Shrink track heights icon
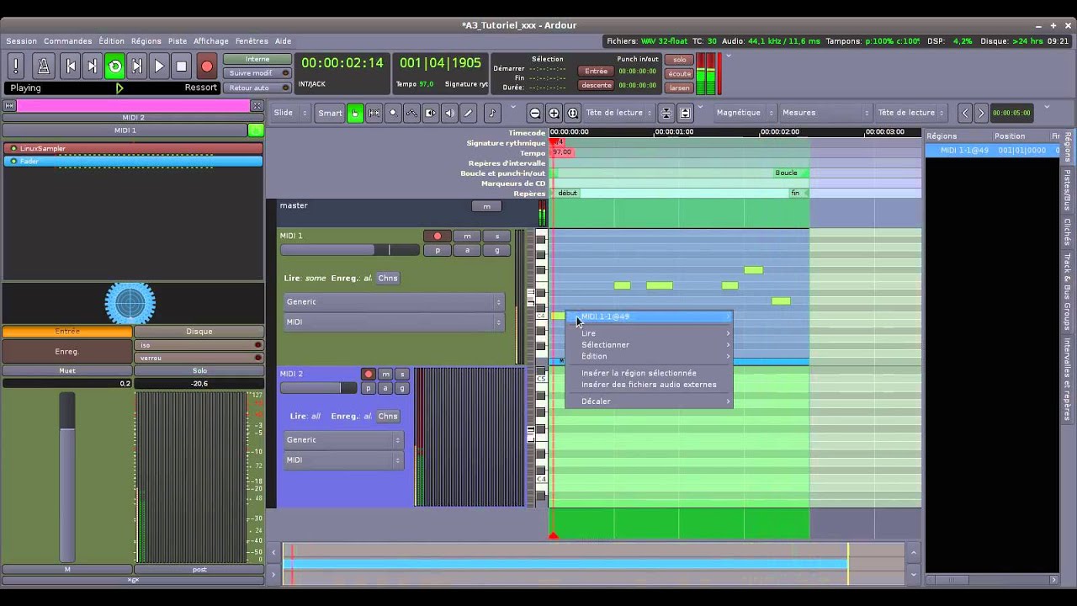The height and width of the screenshot is (606, 1077). tap(666, 113)
